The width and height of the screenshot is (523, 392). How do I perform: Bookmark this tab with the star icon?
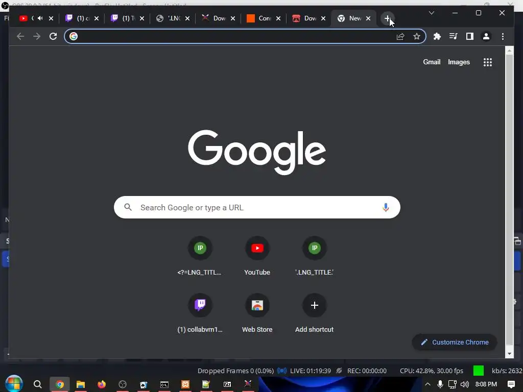[x=417, y=36]
